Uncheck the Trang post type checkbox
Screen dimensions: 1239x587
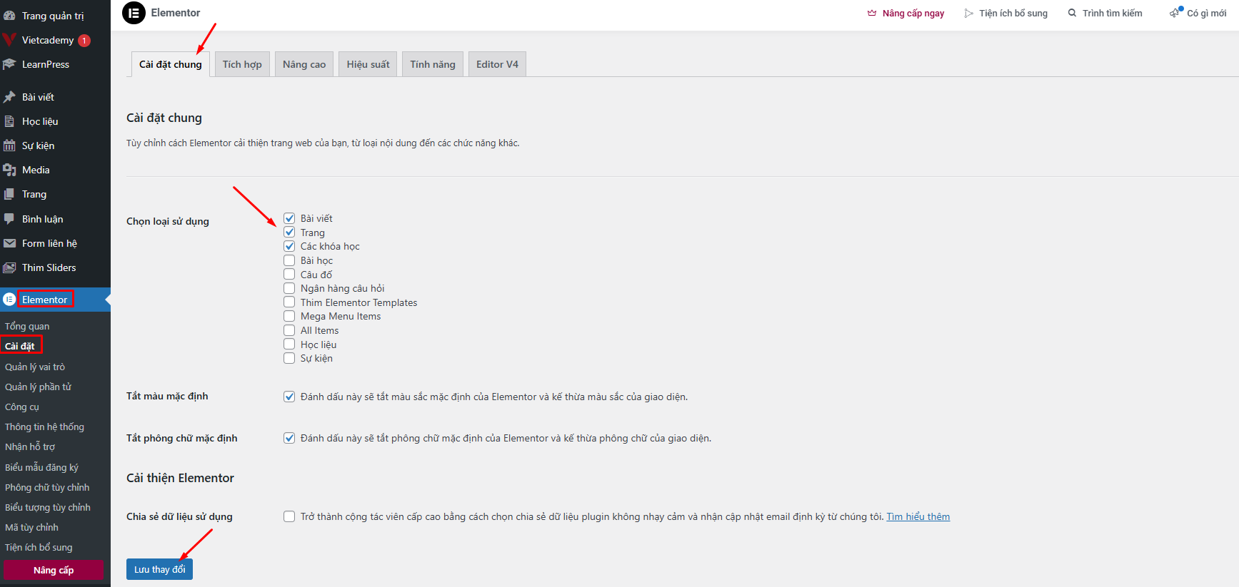coord(289,232)
